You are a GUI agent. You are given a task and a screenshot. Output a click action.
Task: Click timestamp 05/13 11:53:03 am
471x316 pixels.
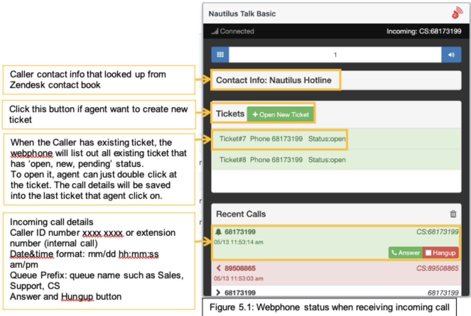238,278
